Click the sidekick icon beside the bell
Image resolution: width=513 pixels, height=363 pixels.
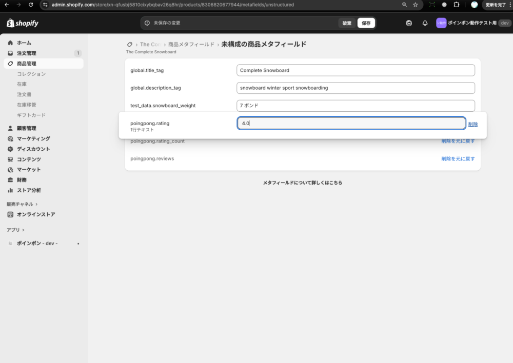point(409,23)
